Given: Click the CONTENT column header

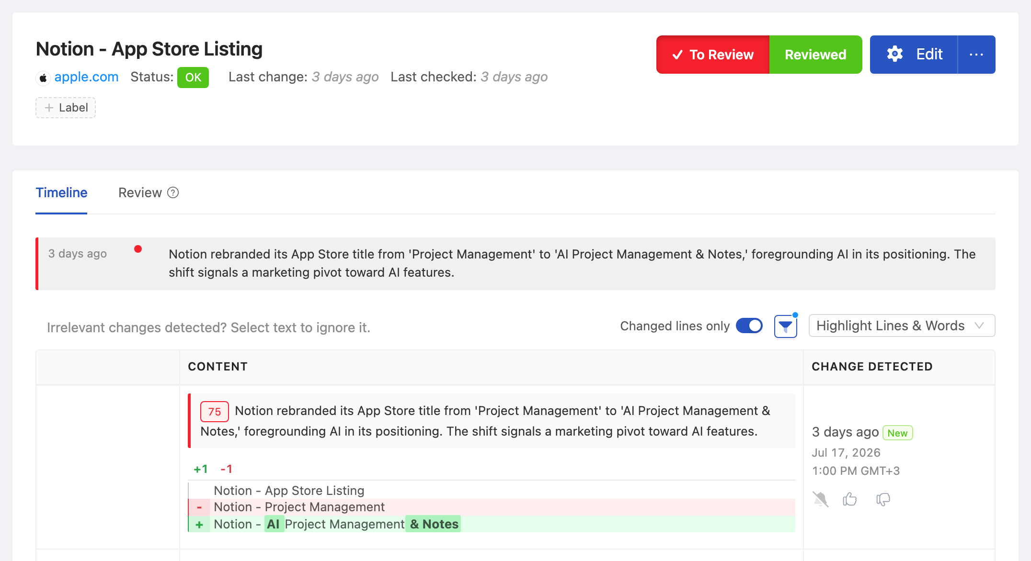Looking at the screenshot, I should [218, 367].
